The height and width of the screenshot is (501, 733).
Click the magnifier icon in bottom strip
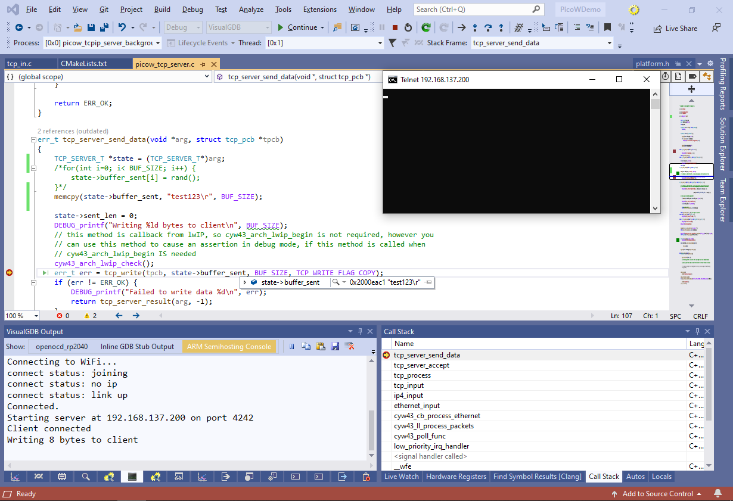coord(86,477)
